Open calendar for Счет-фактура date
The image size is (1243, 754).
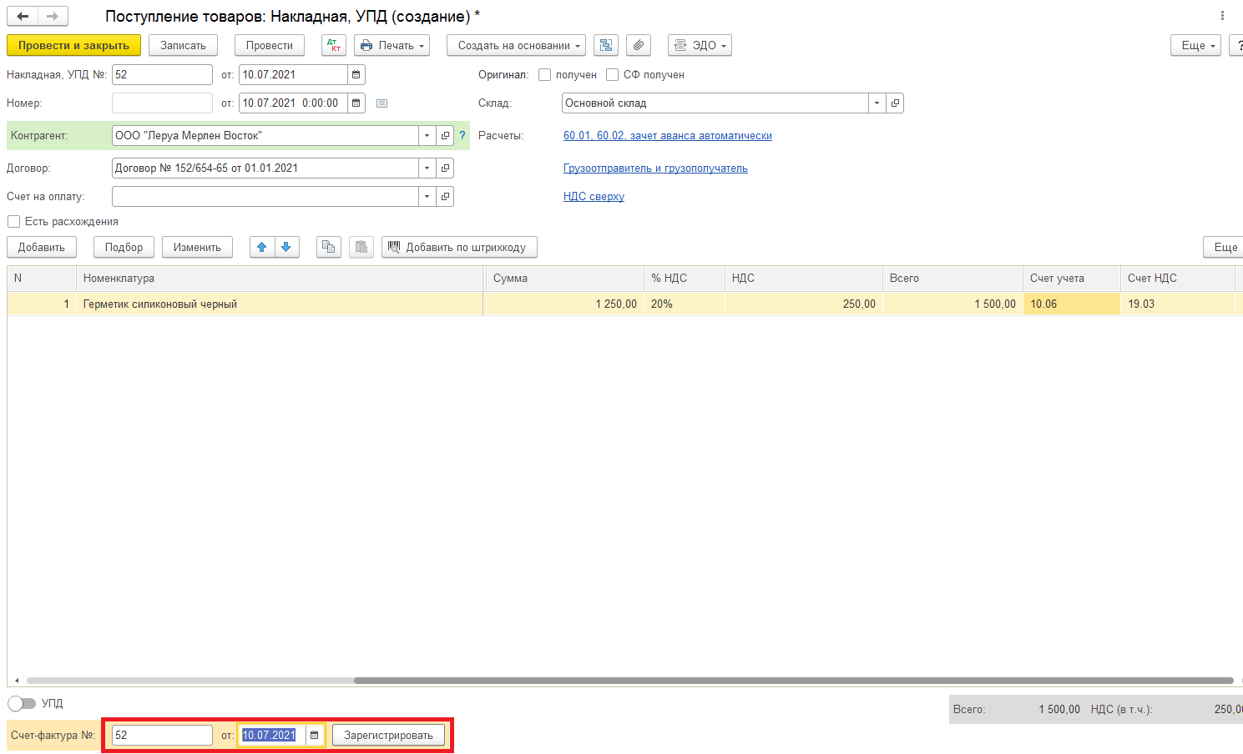[x=314, y=736]
